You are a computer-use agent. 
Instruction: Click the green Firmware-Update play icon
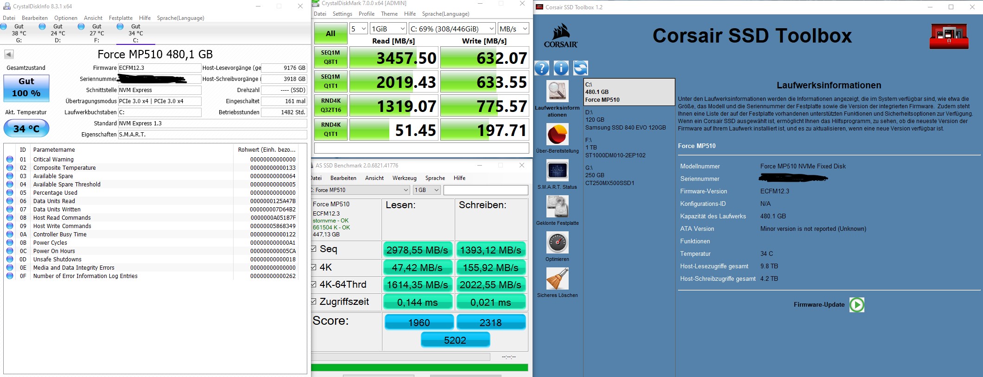(x=857, y=305)
